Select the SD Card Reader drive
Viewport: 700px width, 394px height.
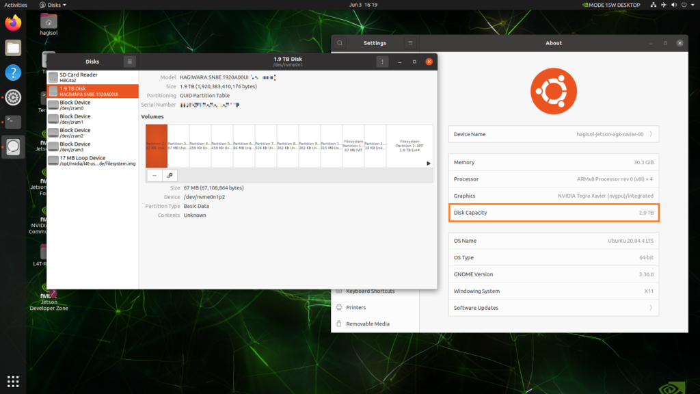click(x=93, y=77)
